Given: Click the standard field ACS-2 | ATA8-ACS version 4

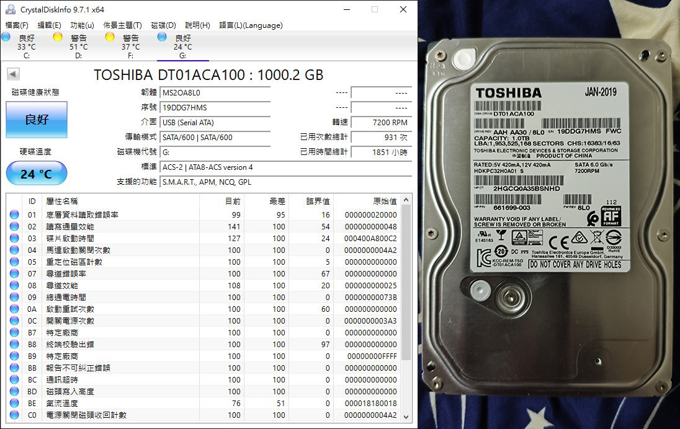Looking at the screenshot, I should coord(285,167).
